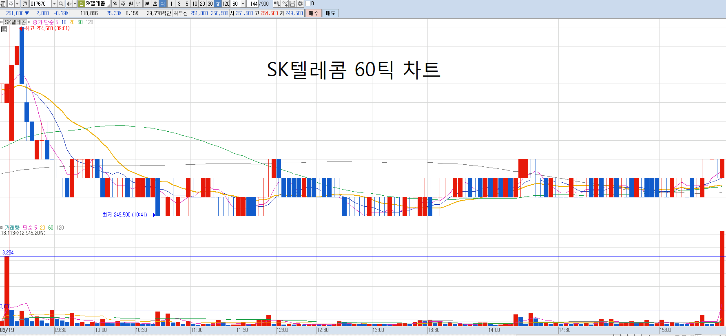Click the gray 120 price MA label
Screen dimensions: 726x336
[x=89, y=22]
